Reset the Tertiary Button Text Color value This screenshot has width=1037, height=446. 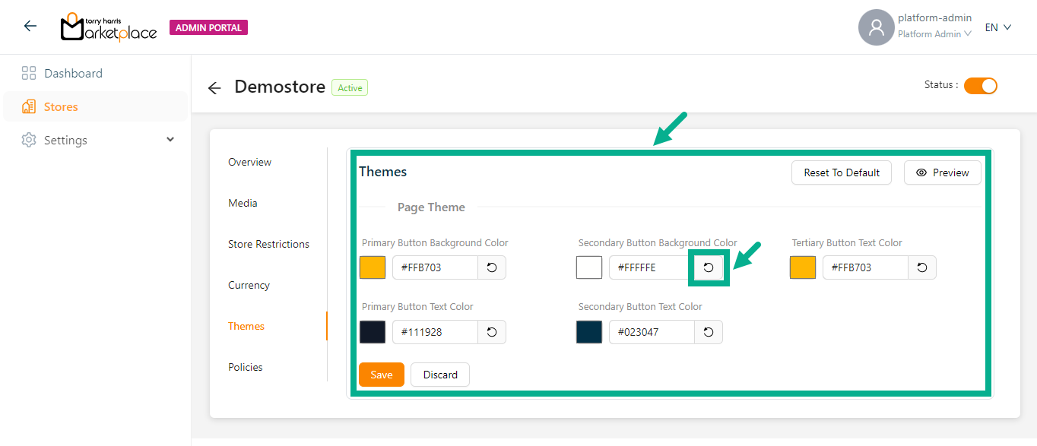point(922,267)
